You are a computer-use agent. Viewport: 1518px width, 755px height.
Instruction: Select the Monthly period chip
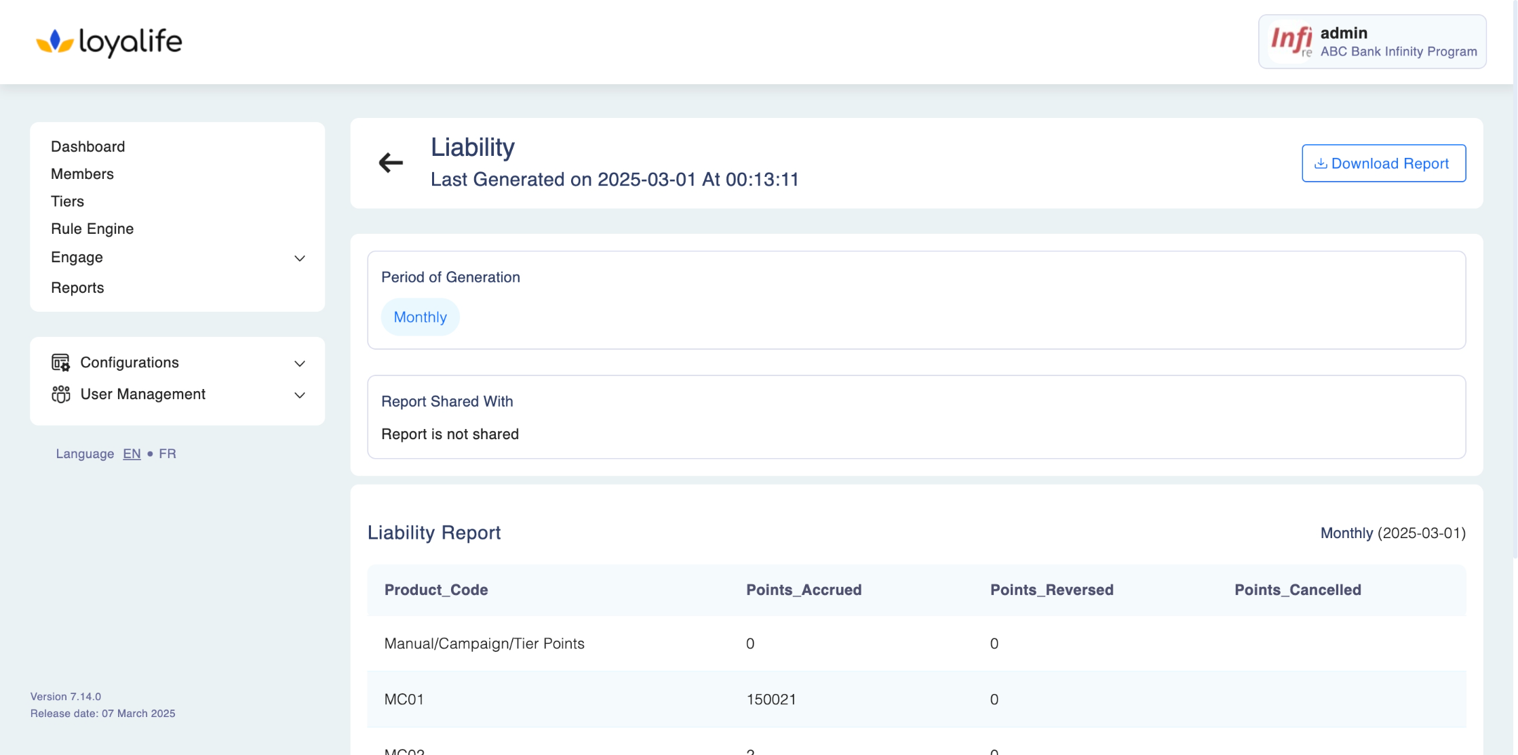pyautogui.click(x=420, y=317)
